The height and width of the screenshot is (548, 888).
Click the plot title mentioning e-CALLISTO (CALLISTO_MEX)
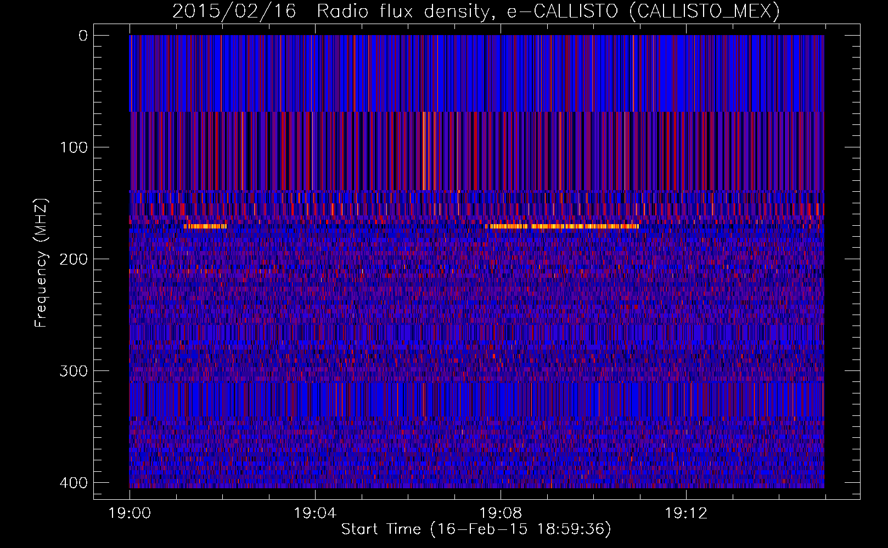[476, 11]
